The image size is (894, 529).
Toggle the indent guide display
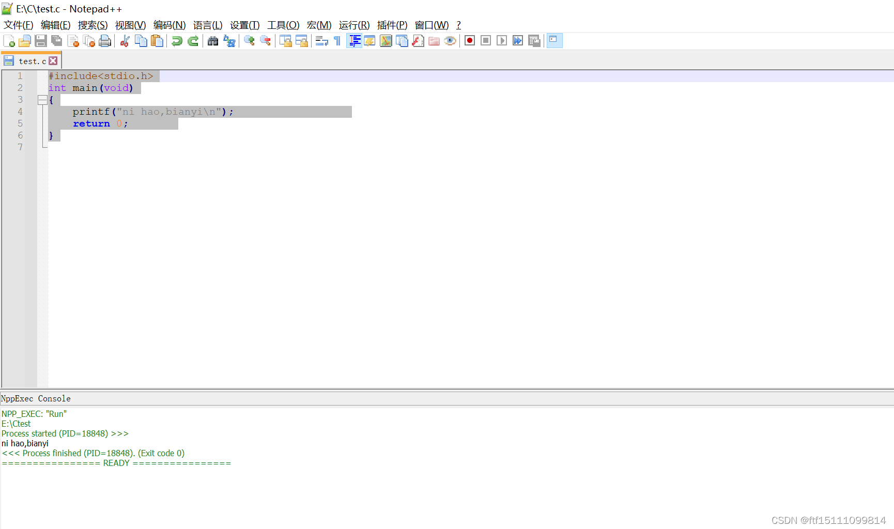point(354,41)
